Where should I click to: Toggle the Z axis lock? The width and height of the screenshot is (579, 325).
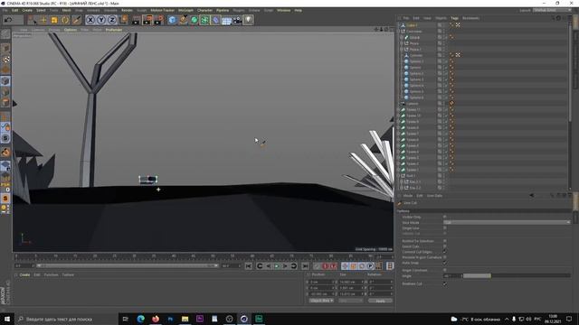112,20
